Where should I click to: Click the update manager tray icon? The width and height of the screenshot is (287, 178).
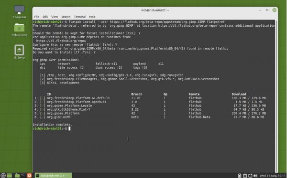[245, 176]
